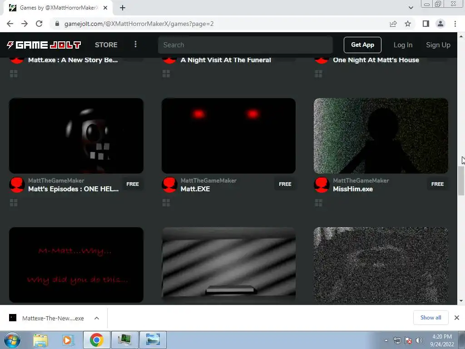Show hidden system tray icons
This screenshot has width=465, height=349.
pos(386,340)
